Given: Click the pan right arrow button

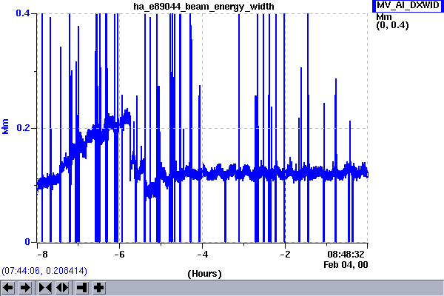Looking at the screenshot, I should (25, 287).
